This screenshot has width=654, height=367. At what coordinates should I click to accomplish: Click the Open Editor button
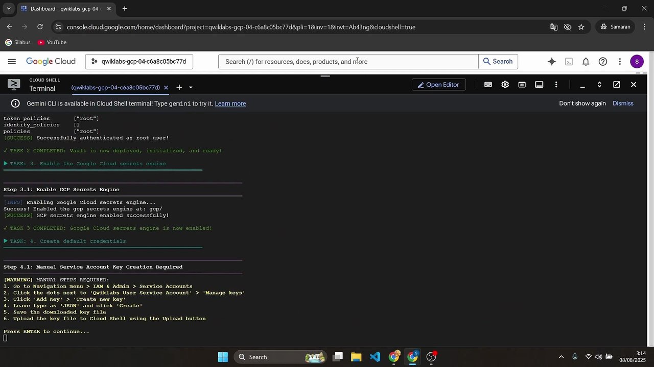tap(438, 85)
